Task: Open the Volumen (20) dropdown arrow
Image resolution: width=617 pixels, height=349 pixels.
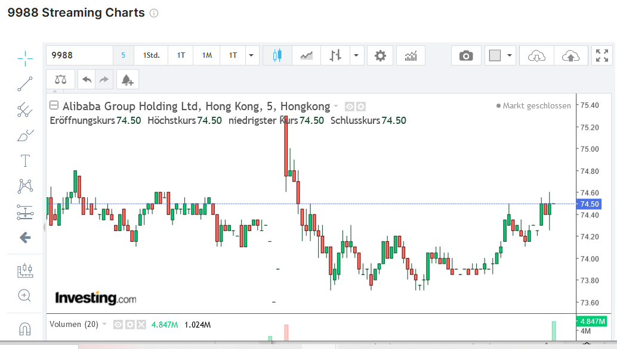Action: pos(104,324)
